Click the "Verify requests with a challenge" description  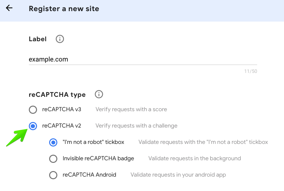coord(136,126)
